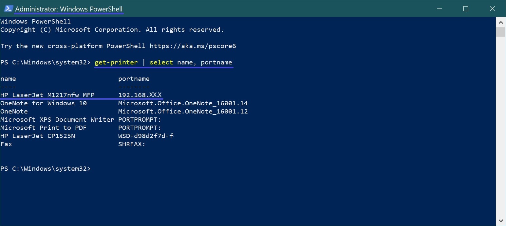Click the scrollbar up arrow
The height and width of the screenshot is (226, 506).
[501, 22]
